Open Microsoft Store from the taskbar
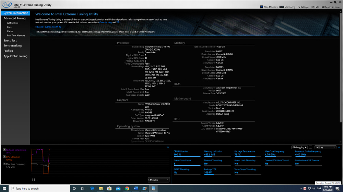 click(x=109, y=189)
